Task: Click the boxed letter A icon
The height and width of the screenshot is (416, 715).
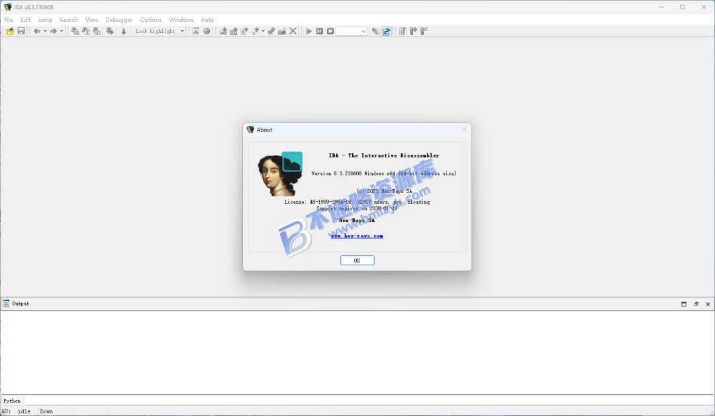Action: tap(195, 31)
